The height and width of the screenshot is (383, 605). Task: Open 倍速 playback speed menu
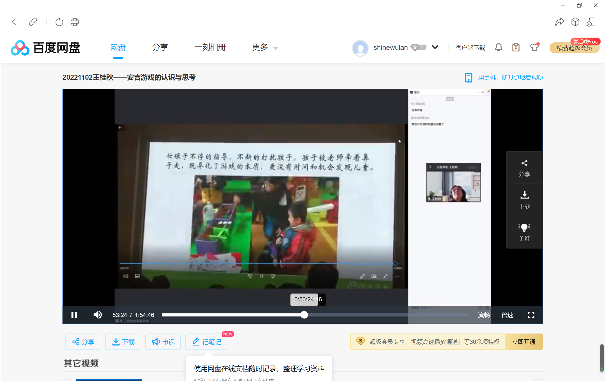coord(507,315)
